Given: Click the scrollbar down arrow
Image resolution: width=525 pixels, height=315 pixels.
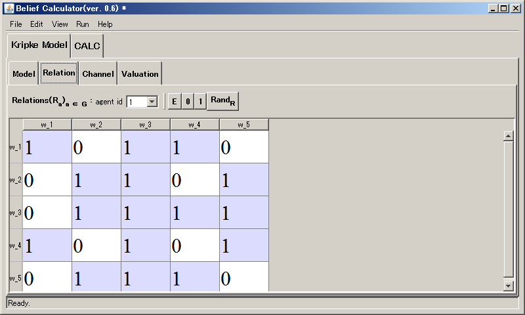Looking at the screenshot, I should (x=507, y=285).
